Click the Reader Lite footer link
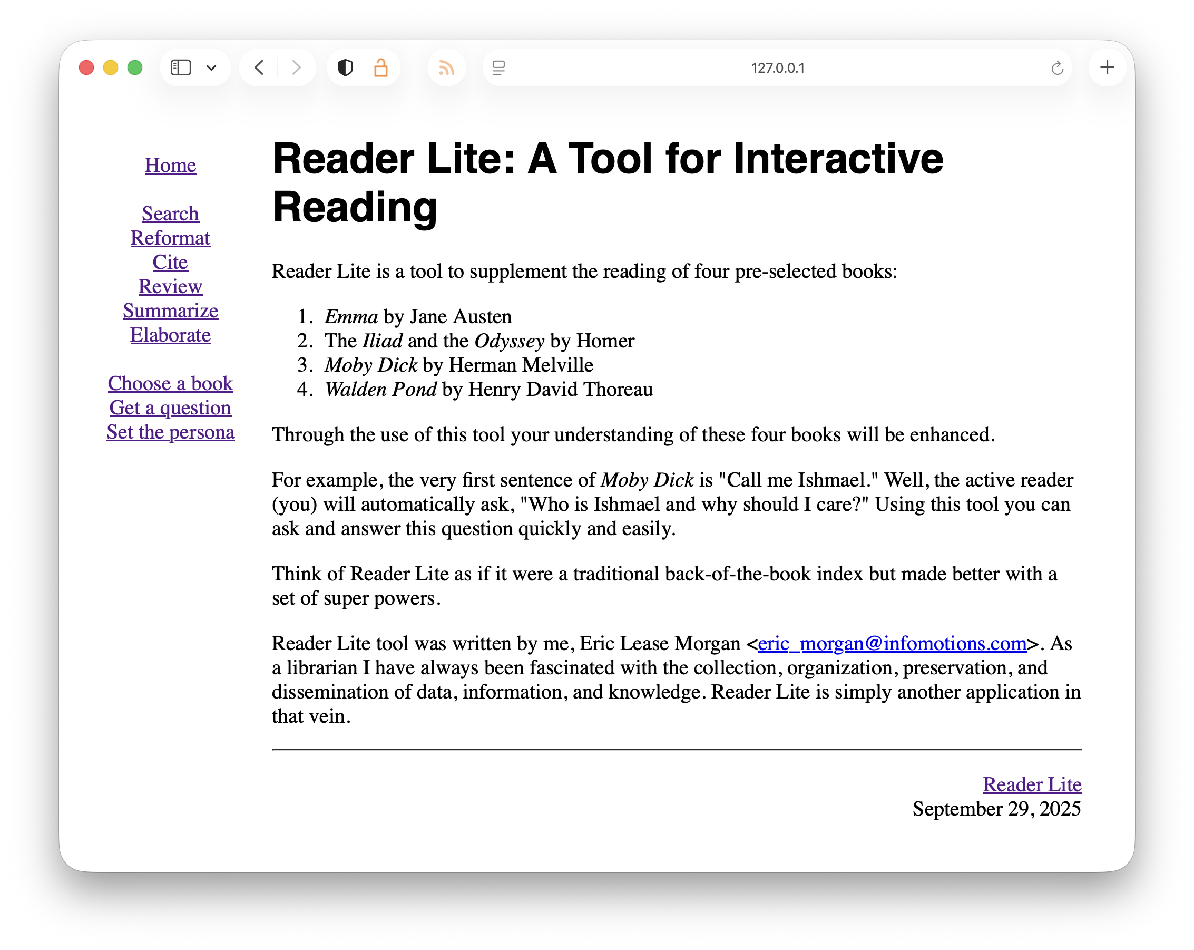Image resolution: width=1194 pixels, height=950 pixels. click(x=1032, y=784)
